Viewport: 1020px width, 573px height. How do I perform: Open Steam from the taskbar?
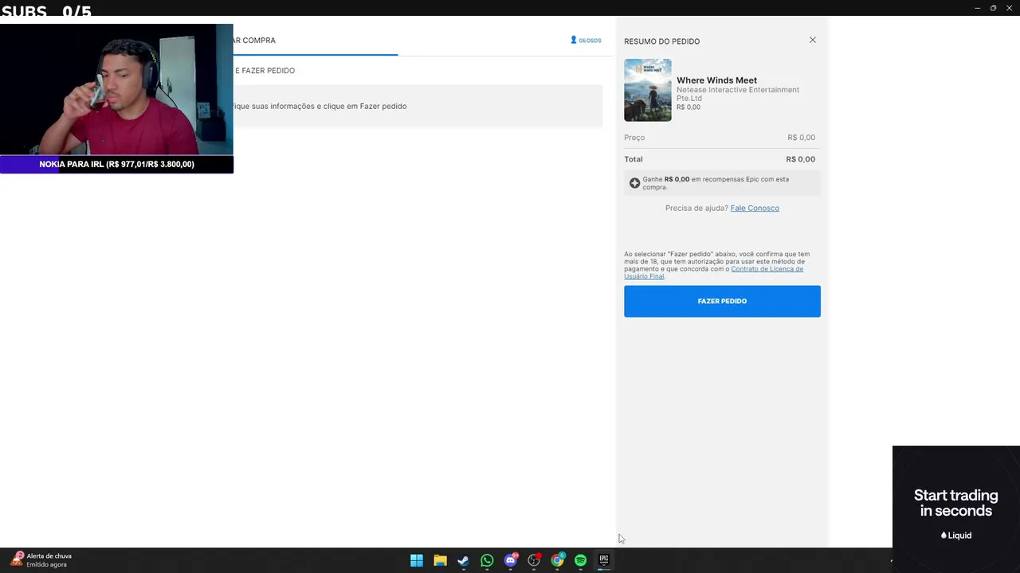pos(463,560)
